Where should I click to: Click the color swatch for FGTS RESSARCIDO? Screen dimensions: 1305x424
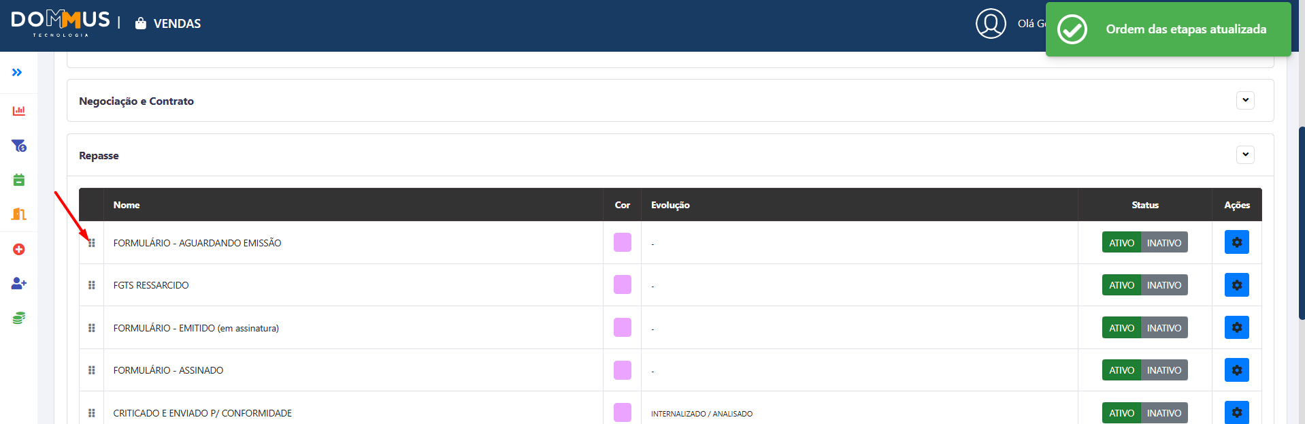pos(623,284)
